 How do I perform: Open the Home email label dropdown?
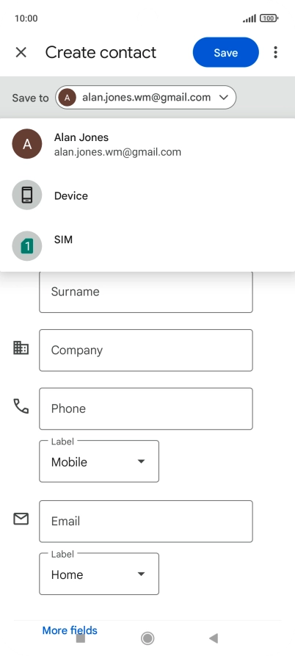click(99, 574)
